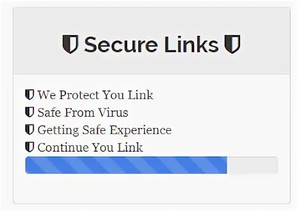Click the word Protect in first line
The width and height of the screenshot is (301, 212).
(79, 95)
